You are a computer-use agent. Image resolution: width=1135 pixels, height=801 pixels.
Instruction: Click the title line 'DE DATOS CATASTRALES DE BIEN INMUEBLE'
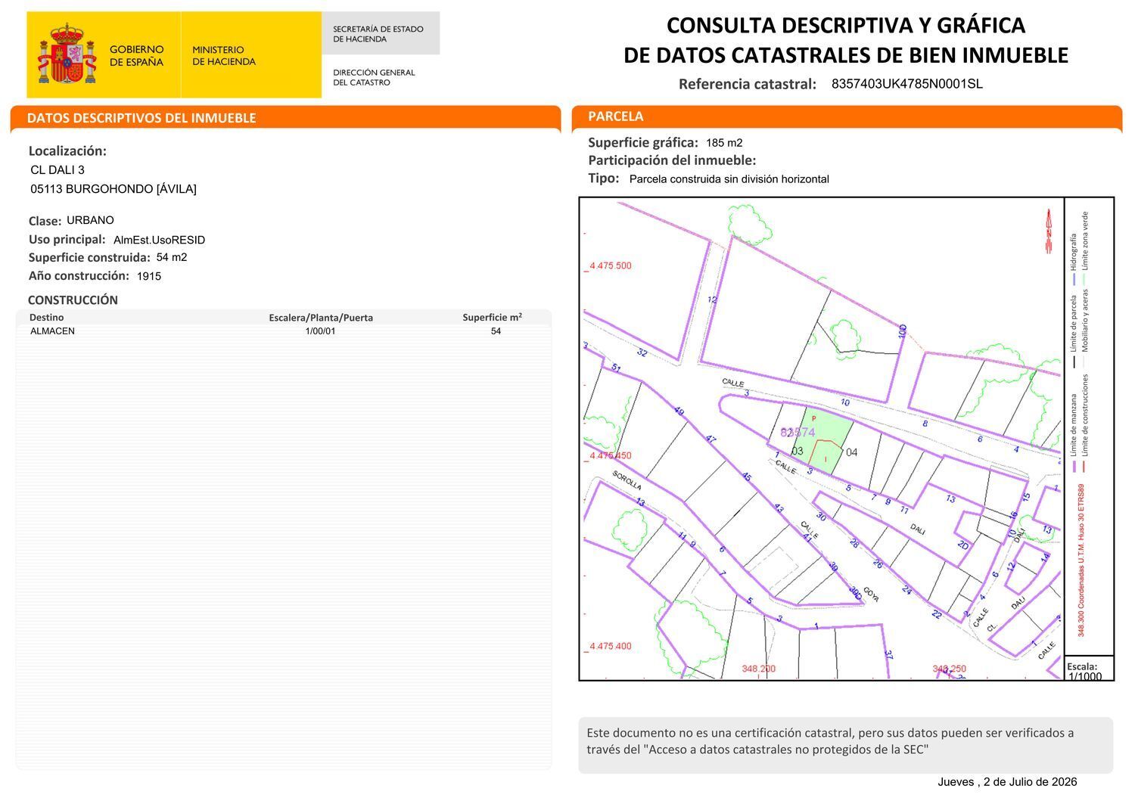tap(846, 55)
